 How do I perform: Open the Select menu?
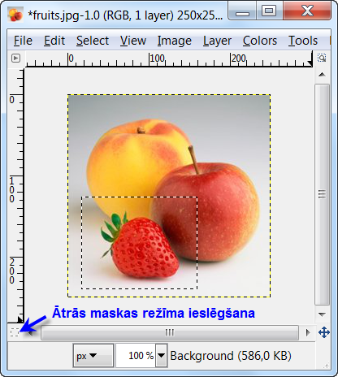pyautogui.click(x=93, y=41)
